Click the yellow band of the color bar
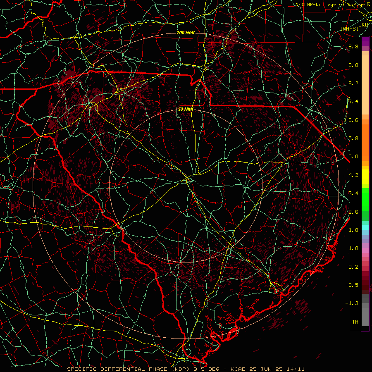372x372 pixels. click(365, 177)
